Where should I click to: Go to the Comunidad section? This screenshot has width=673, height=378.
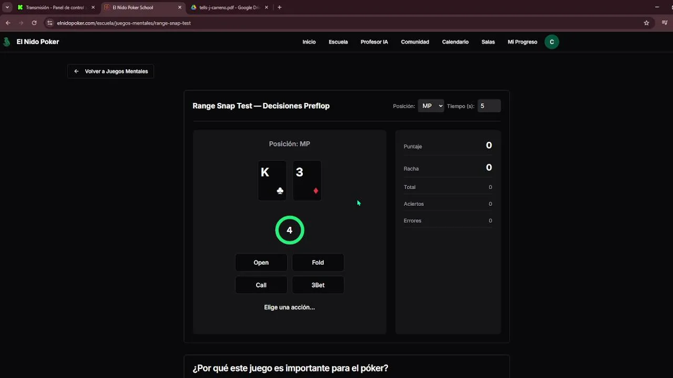click(415, 42)
